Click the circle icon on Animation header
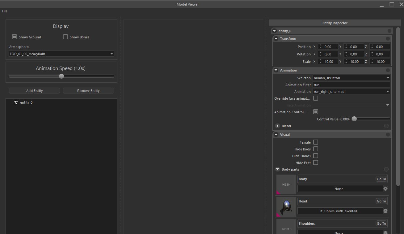The image size is (404, 234). pos(388,70)
